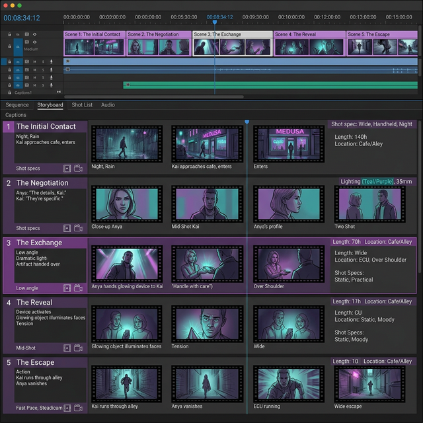The width and height of the screenshot is (423, 423).
Task: Click the camera icon in The Escape row
Action: pos(78,408)
